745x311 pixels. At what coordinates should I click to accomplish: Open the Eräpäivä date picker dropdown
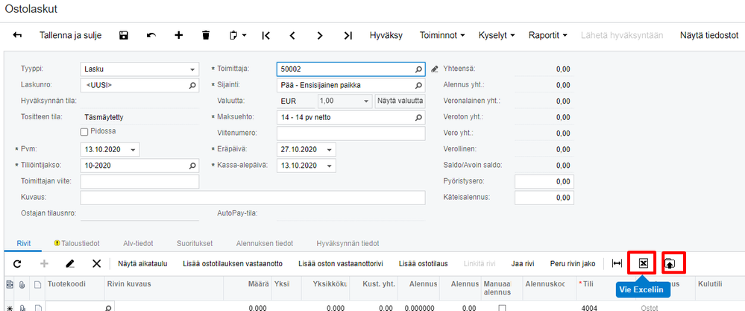pos(329,150)
